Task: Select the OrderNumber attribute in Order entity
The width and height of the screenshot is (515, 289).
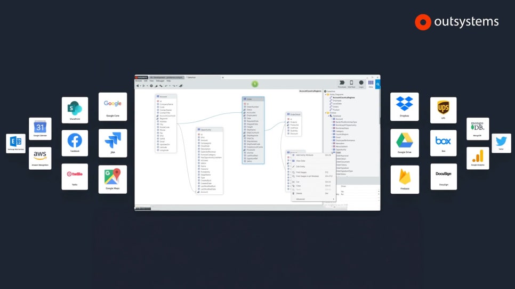Action: click(x=253, y=107)
